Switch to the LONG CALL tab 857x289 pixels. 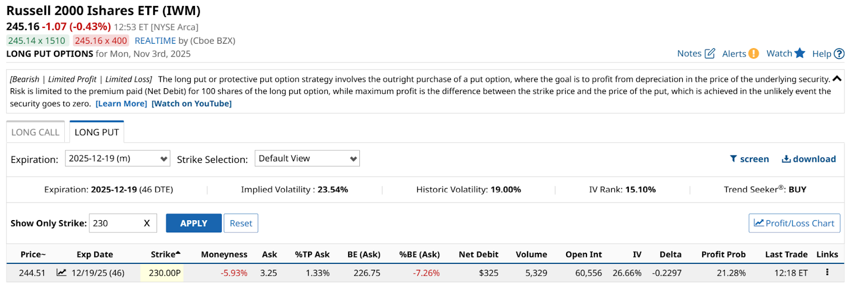click(x=35, y=132)
